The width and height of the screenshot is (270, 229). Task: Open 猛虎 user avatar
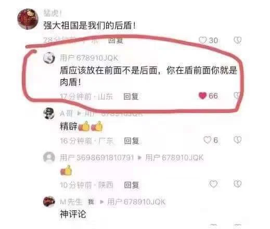(x=28, y=19)
